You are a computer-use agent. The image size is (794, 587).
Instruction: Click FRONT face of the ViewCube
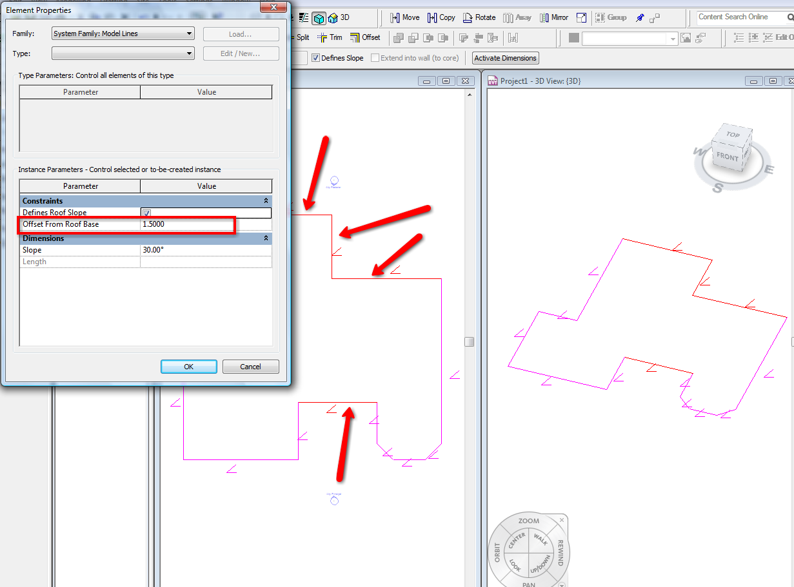726,157
